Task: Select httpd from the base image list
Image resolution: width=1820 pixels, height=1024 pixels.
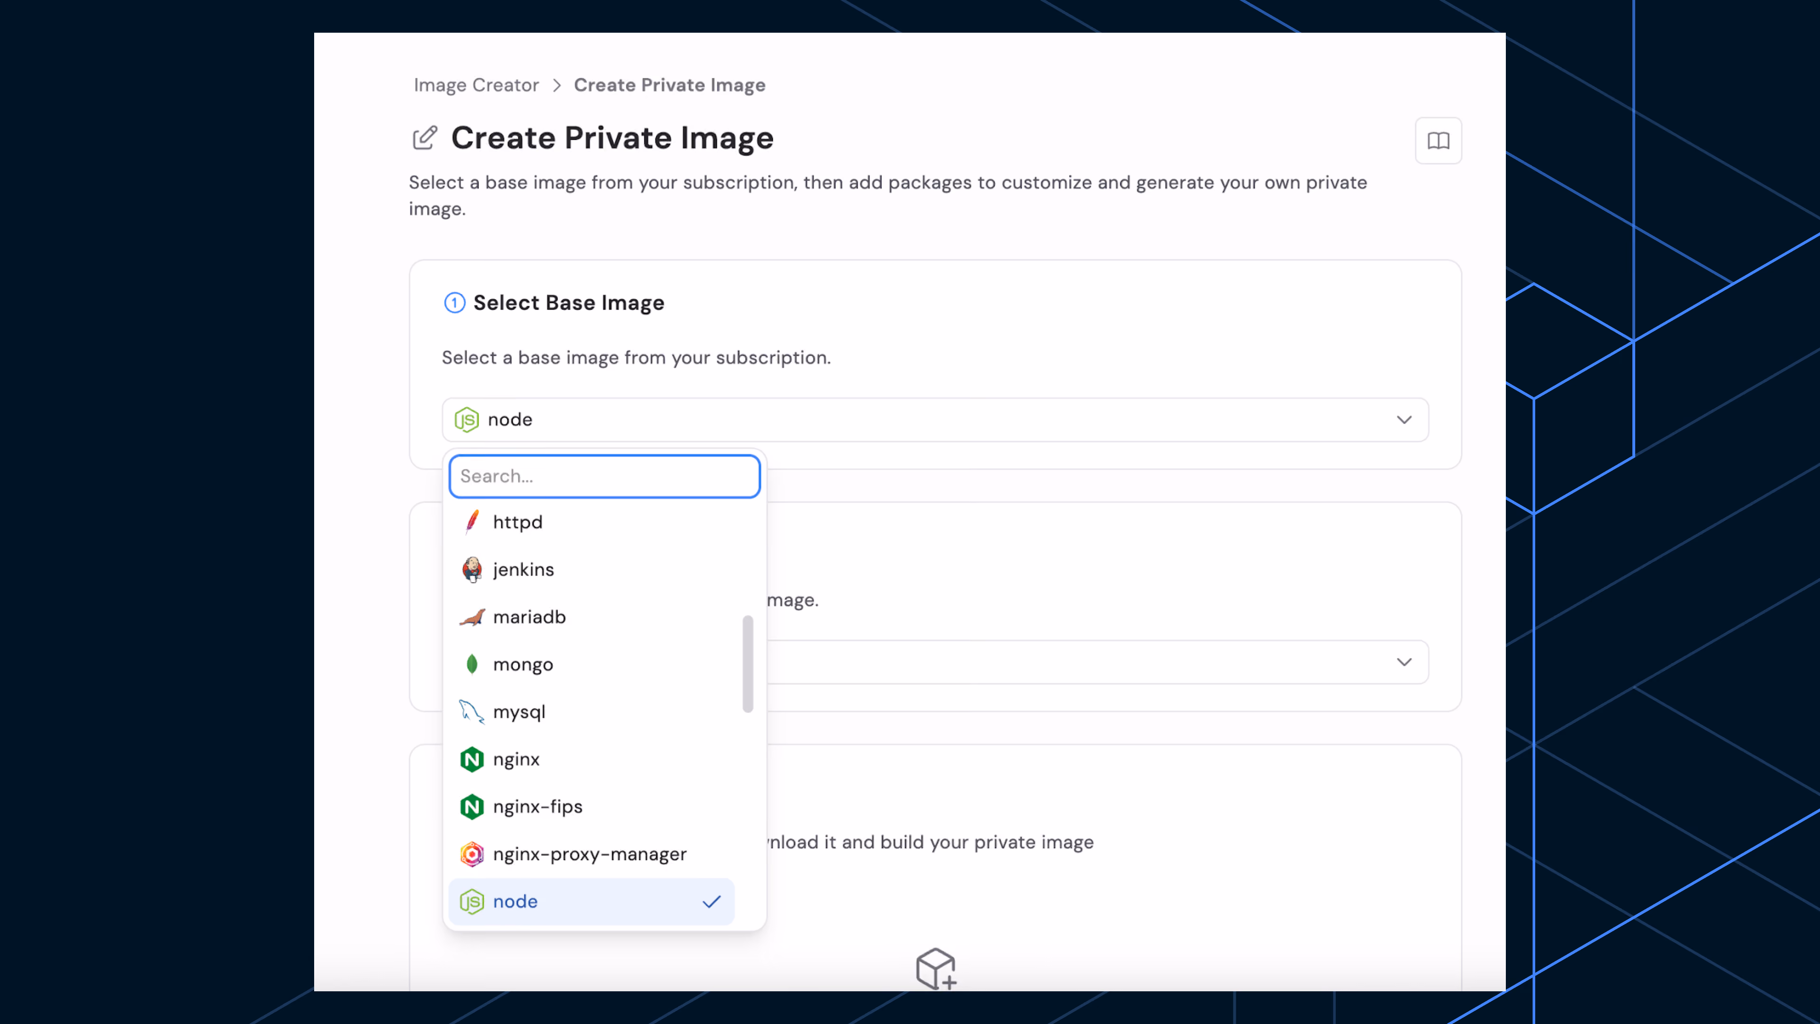Action: 591,522
